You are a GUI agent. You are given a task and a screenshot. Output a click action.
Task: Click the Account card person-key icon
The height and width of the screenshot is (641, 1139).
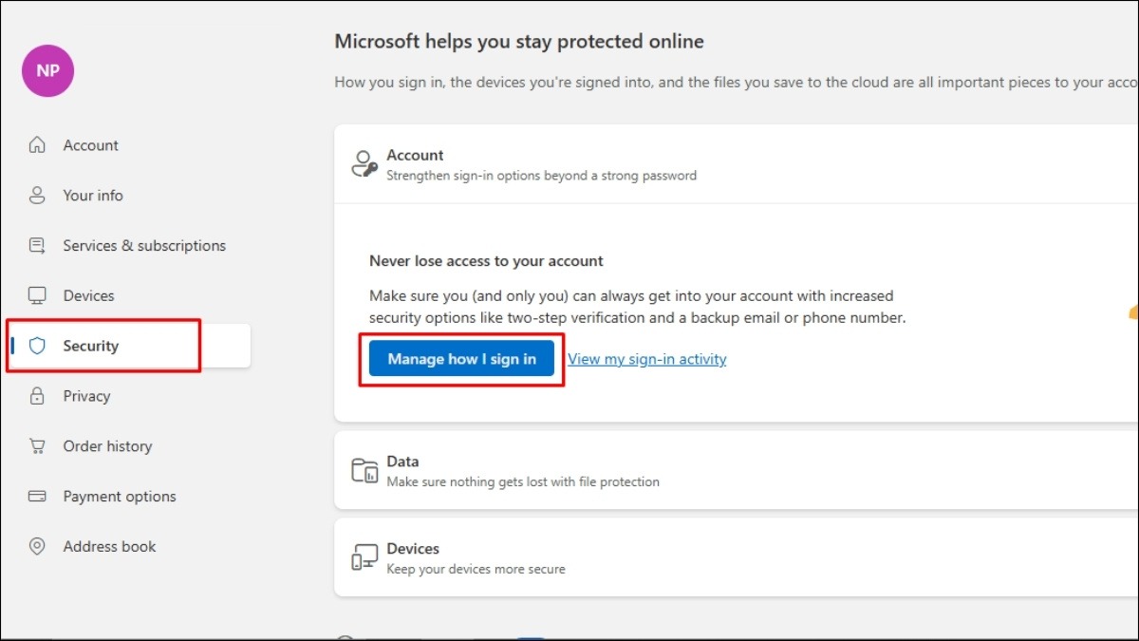364,164
